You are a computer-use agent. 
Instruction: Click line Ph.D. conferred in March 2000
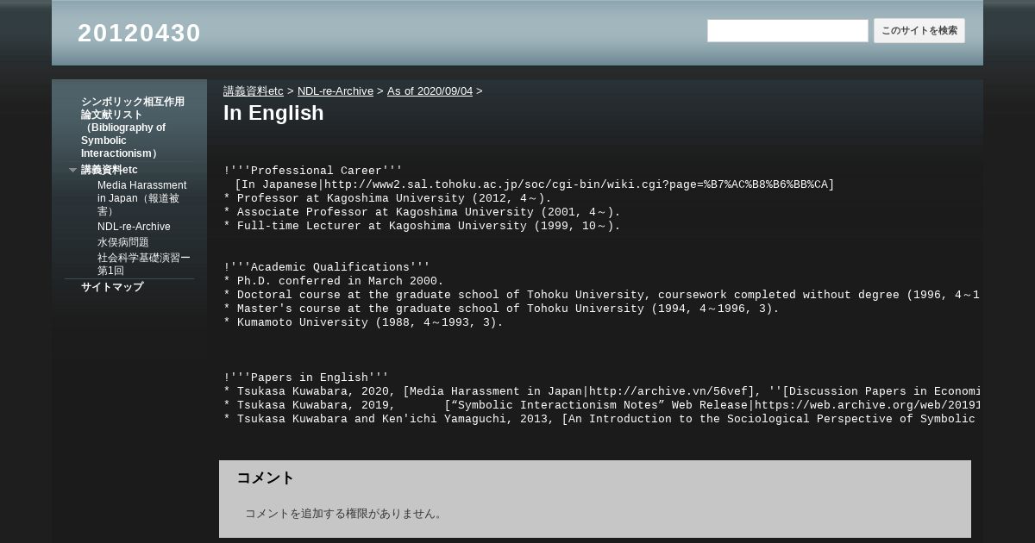pos(334,281)
